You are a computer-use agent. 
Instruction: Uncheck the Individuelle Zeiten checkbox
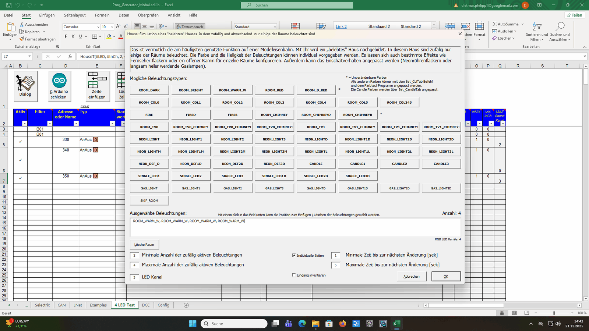(294, 255)
